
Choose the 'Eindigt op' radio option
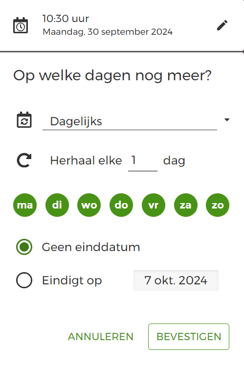24,280
